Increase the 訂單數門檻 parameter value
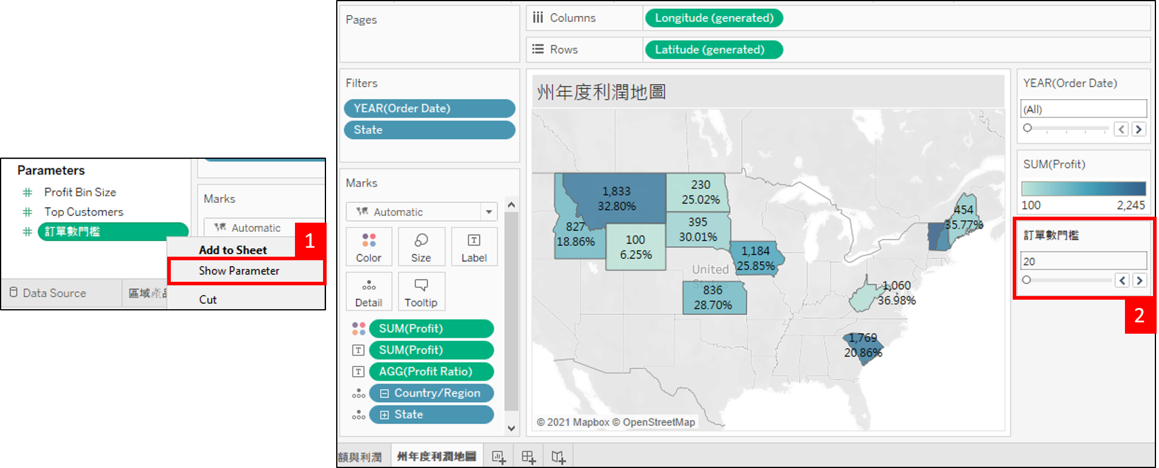This screenshot has width=1159, height=468. point(1140,281)
